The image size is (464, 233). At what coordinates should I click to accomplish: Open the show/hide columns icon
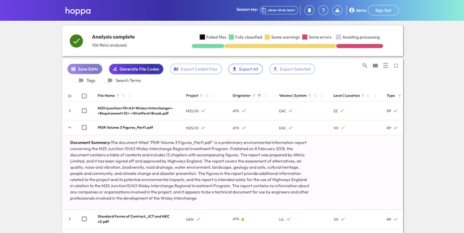coord(375,66)
